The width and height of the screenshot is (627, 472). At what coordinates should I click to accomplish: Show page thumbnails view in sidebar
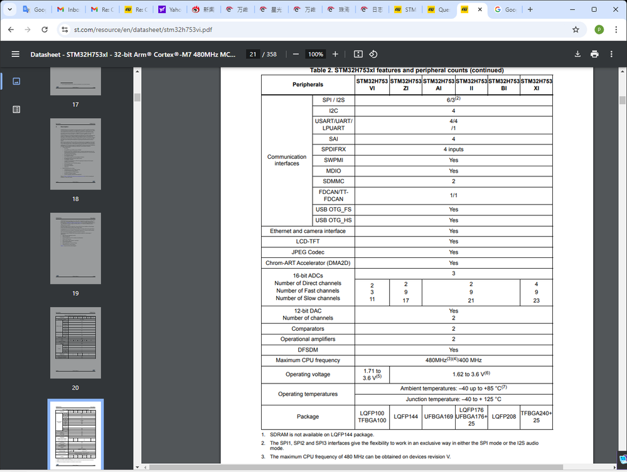[x=16, y=81]
